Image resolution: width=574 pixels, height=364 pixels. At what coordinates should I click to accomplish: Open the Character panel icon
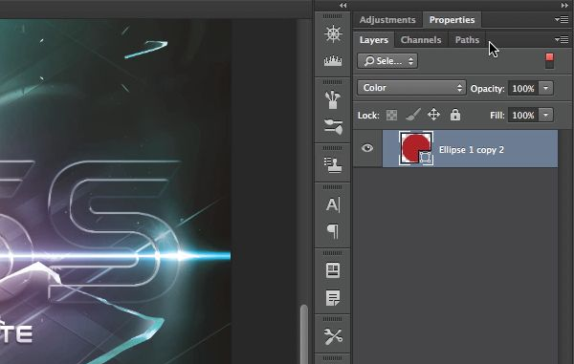(x=333, y=204)
